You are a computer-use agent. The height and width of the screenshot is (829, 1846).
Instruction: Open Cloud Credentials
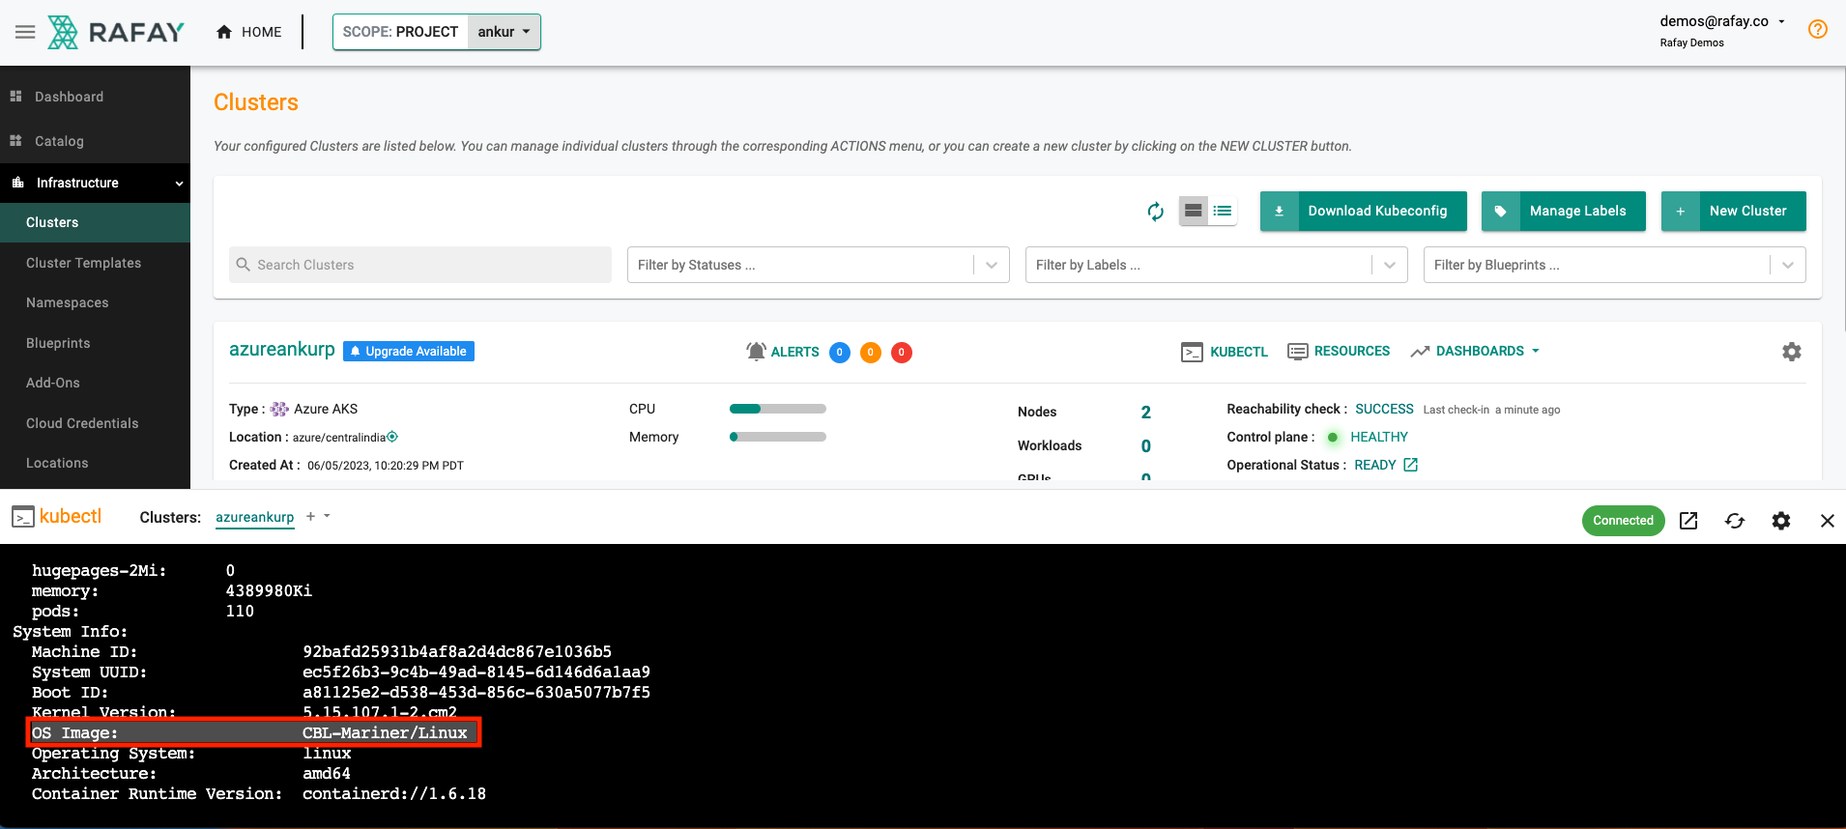(82, 423)
